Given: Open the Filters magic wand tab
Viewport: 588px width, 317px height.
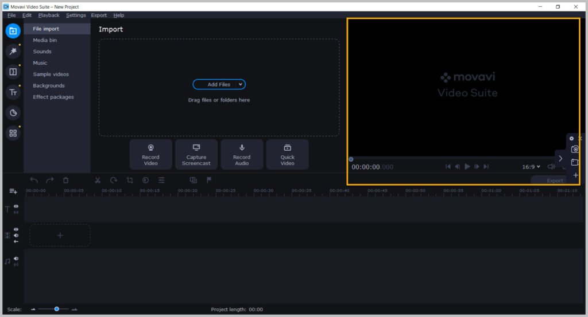Looking at the screenshot, I should [x=13, y=51].
